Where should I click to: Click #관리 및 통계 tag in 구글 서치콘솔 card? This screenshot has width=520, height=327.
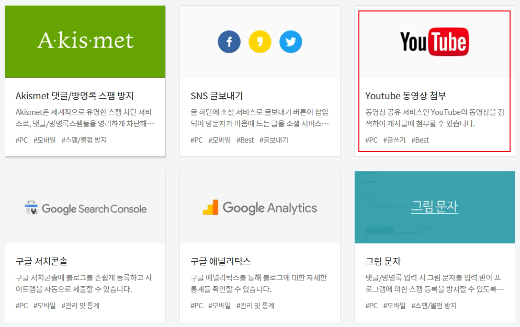(81, 306)
